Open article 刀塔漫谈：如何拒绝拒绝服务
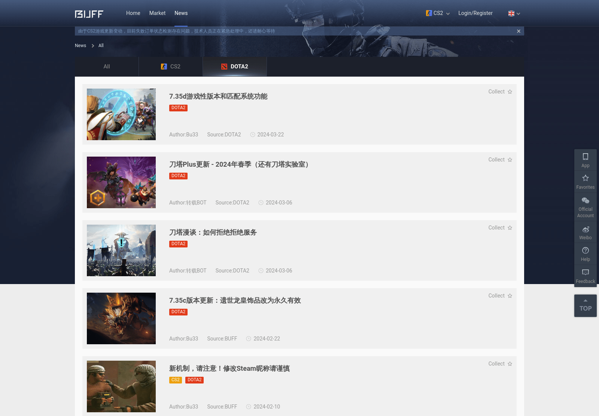This screenshot has height=416, width=599. click(213, 232)
